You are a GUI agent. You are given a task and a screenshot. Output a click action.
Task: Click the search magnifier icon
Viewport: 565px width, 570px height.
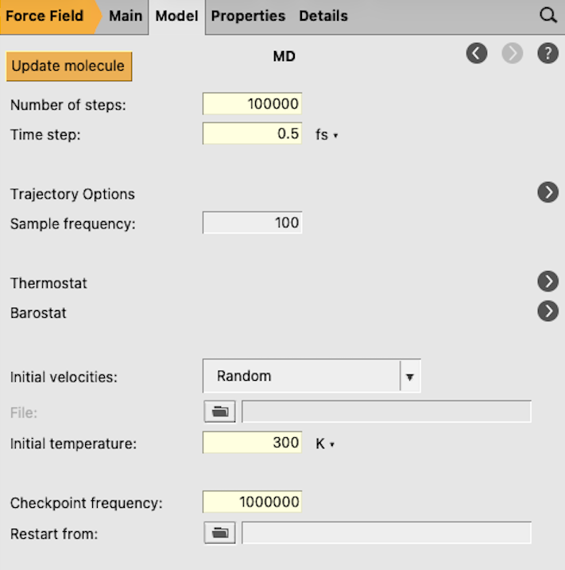[x=548, y=16]
